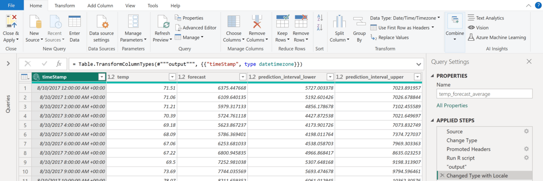Open the Enter Data table icon

(75, 22)
